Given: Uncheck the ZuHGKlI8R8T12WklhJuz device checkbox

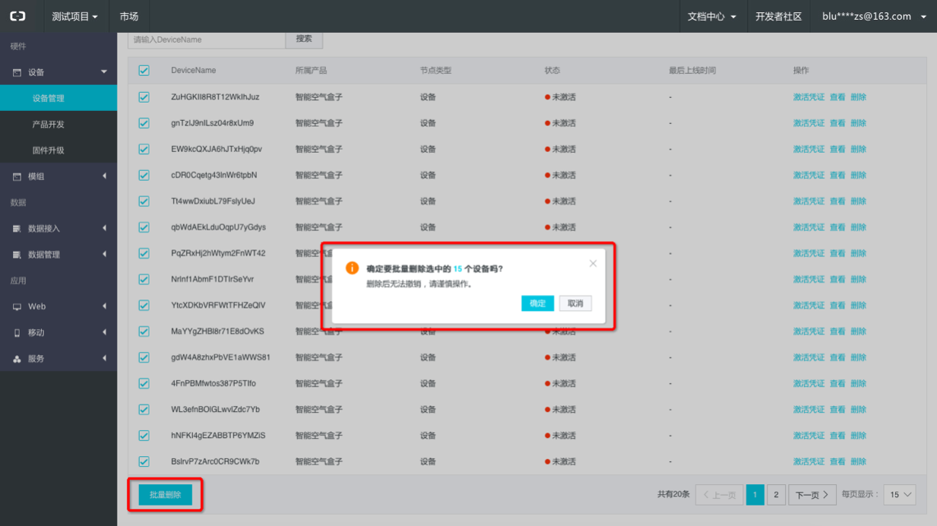Looking at the screenshot, I should coord(144,97).
